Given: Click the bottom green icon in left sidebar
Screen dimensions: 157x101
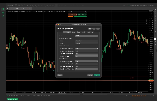Looking at the screenshot, I should coord(3,16).
